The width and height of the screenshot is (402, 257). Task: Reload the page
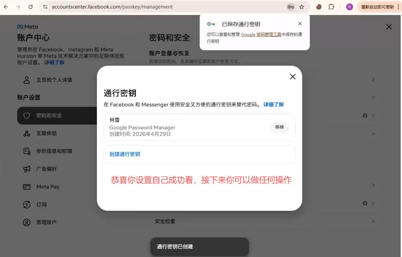pyautogui.click(x=30, y=7)
